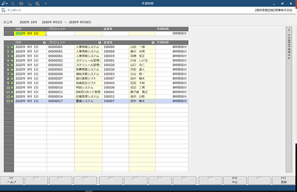Select project code 00000017 in highlighted row 13
Image resolution: width=297 pixels, height=192 pixels.
point(60,101)
